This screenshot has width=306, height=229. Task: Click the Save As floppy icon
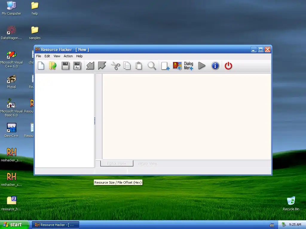(x=77, y=66)
